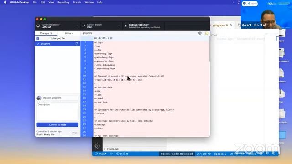The width and height of the screenshot is (292, 164).
Task: Open the Current Repository dropdown
Action: coord(57,26)
